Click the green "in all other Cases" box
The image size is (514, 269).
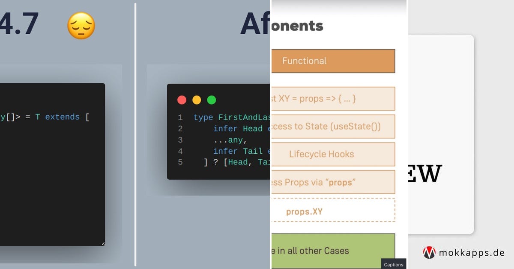point(333,251)
